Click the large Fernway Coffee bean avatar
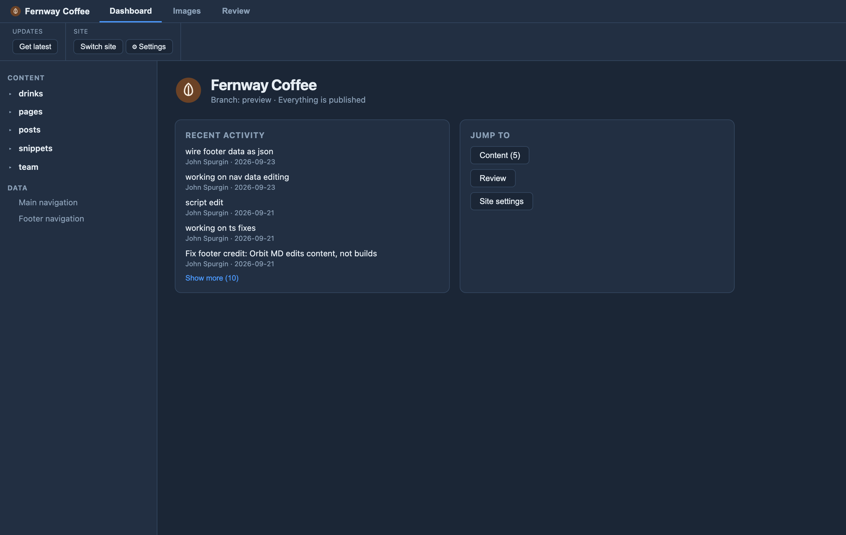 (x=188, y=90)
